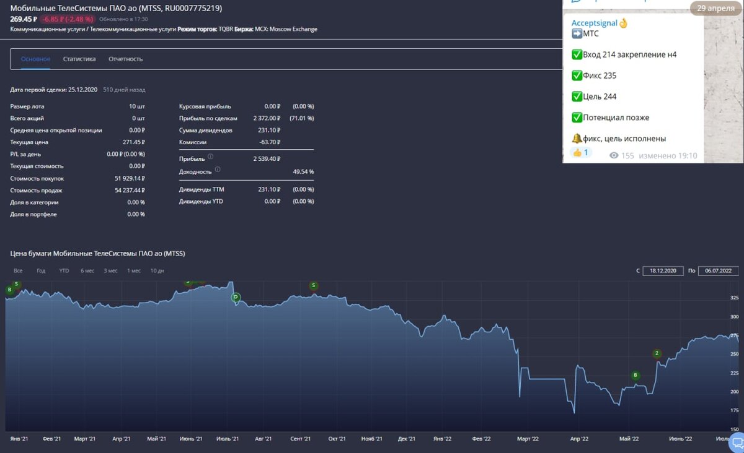This screenshot has height=453, width=744.
Task: Set chart range to 1 мес
Action: pos(134,270)
